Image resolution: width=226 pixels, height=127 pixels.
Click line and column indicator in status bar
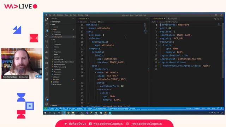pyautogui.click(x=189, y=108)
